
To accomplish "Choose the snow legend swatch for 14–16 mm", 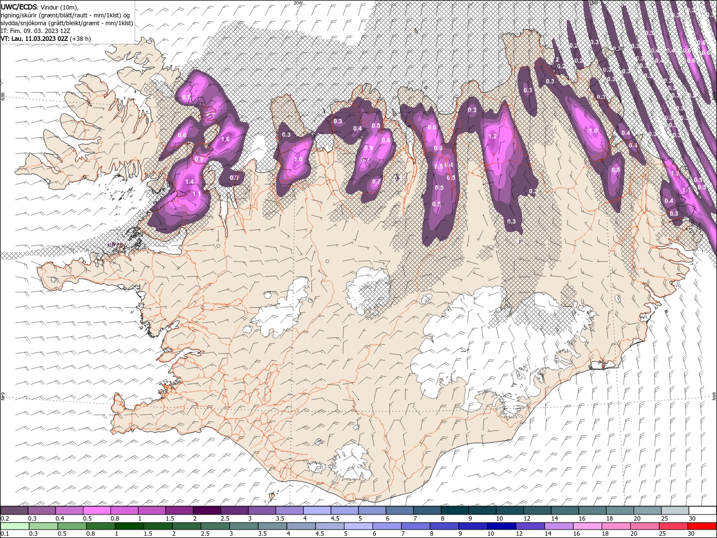I will (x=565, y=511).
